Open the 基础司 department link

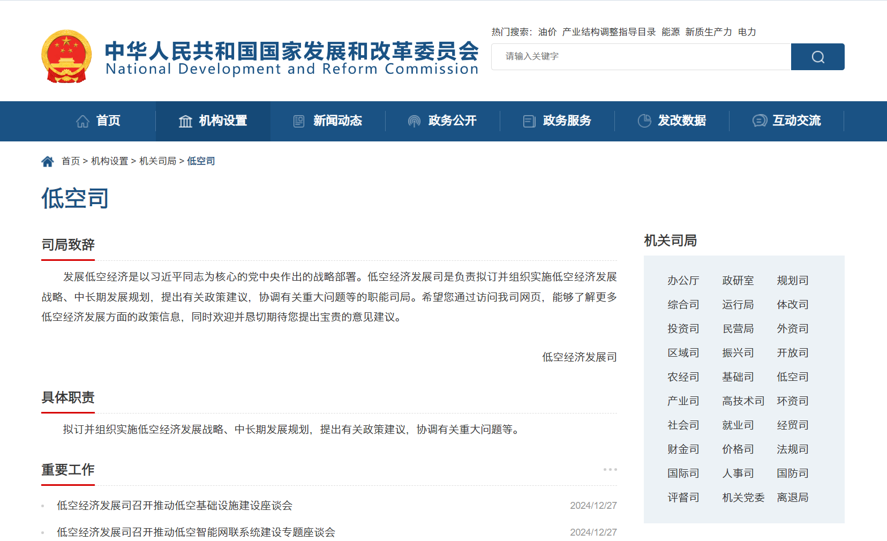click(x=738, y=377)
